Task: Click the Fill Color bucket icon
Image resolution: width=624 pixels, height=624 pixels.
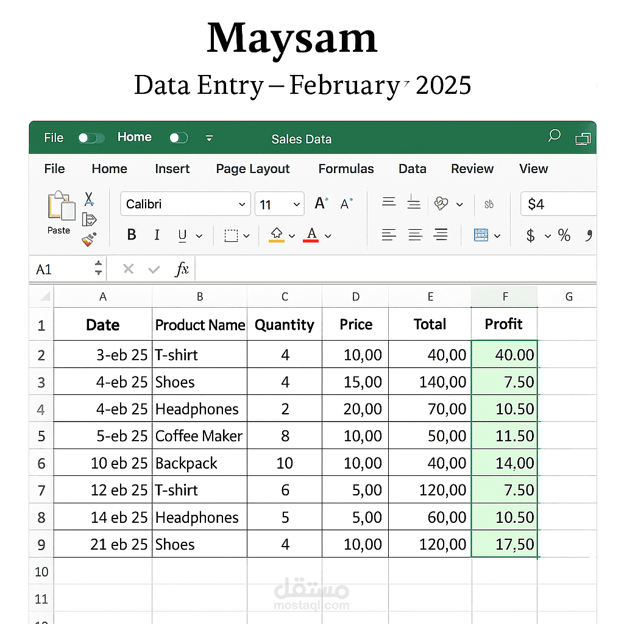Action: pyautogui.click(x=277, y=235)
